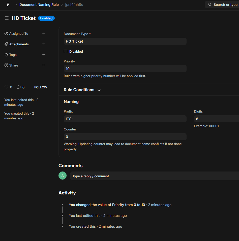The width and height of the screenshot is (239, 241).
Task: Click the user avatar labeled A
Action: pos(63,176)
